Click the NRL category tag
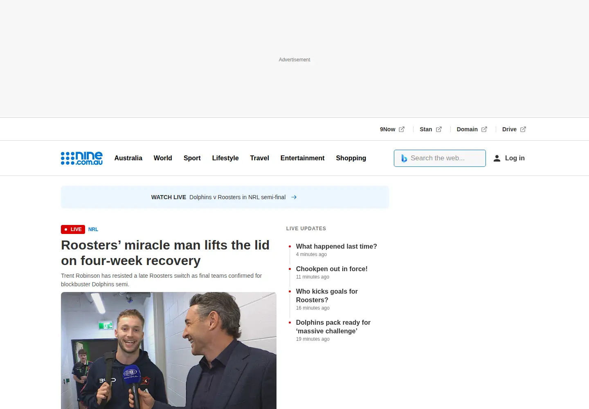589x409 pixels. pyautogui.click(x=93, y=229)
